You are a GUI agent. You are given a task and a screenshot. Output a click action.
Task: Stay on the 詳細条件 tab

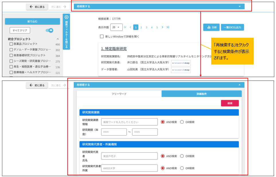point(202,94)
